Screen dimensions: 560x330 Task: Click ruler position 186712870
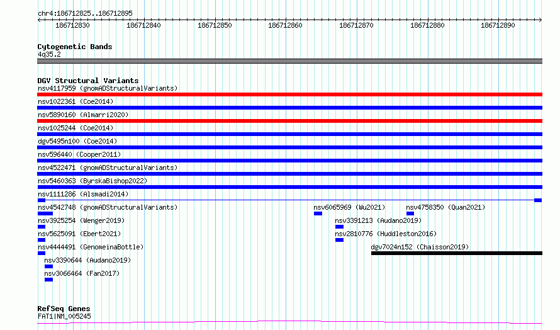(x=356, y=25)
